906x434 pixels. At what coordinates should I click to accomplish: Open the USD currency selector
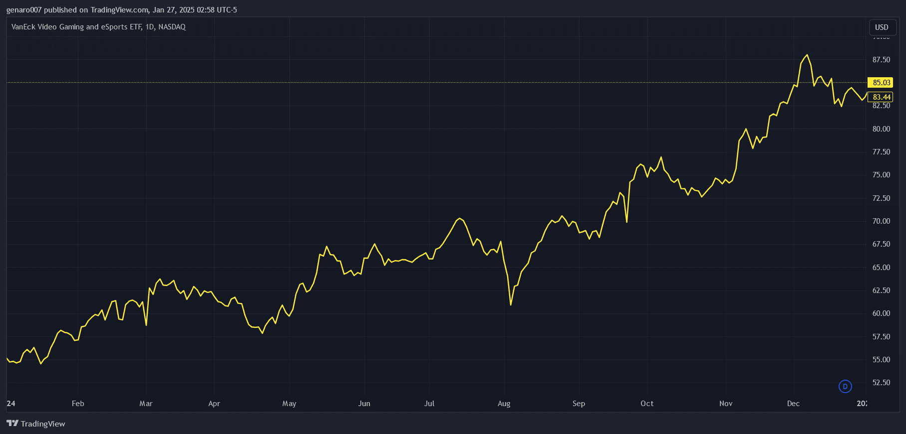coord(882,27)
